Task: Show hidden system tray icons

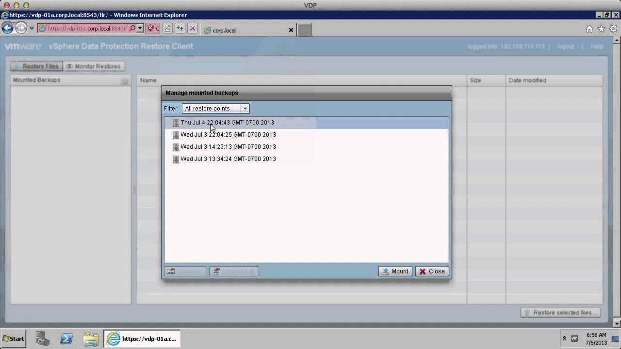Action: pos(564,338)
